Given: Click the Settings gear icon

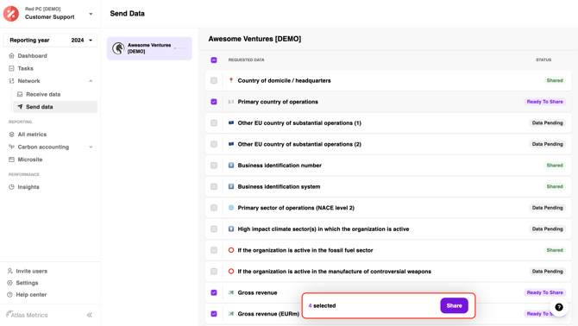Looking at the screenshot, I should (x=10, y=283).
